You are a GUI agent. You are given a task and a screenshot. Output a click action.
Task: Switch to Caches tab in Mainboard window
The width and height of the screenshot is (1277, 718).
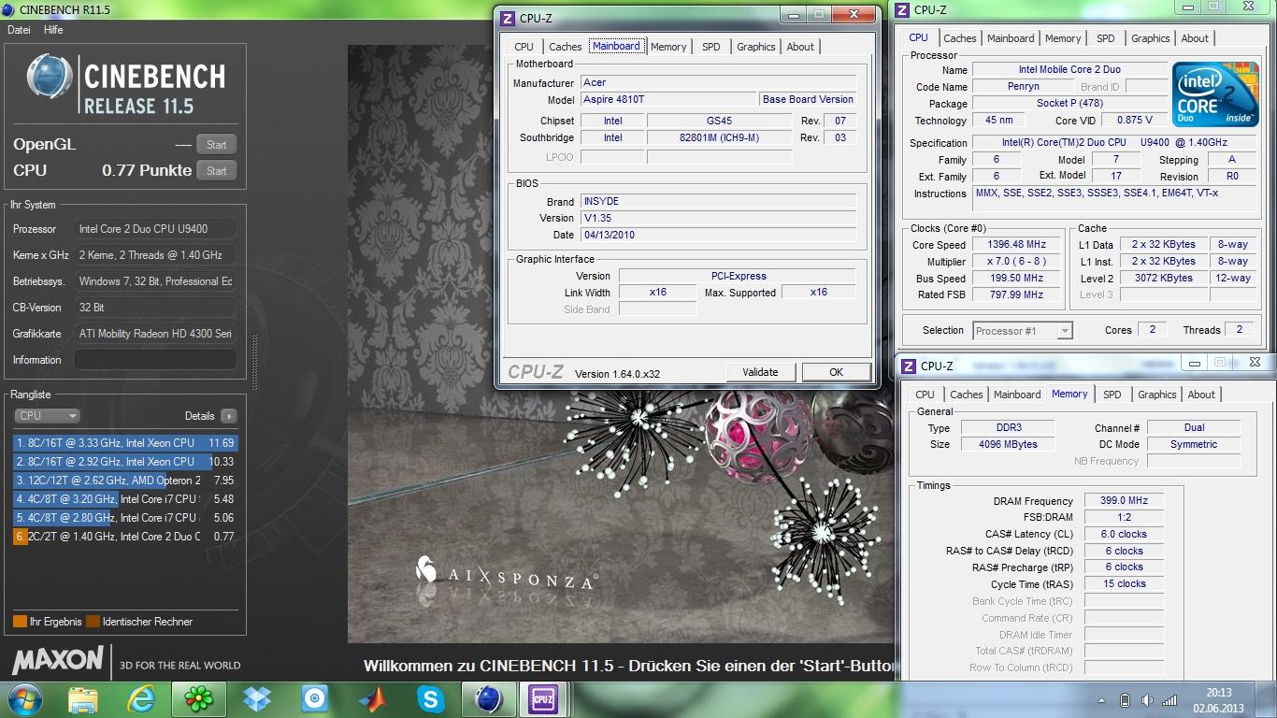565,47
